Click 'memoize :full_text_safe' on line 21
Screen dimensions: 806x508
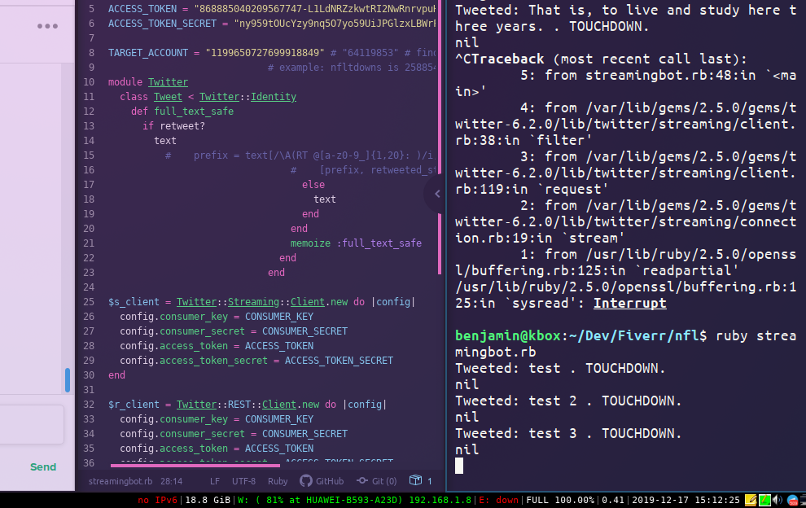(356, 243)
